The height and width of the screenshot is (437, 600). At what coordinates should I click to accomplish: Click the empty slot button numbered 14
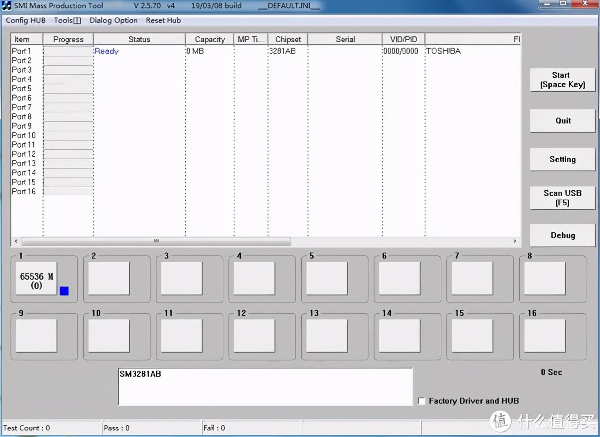(x=400, y=336)
